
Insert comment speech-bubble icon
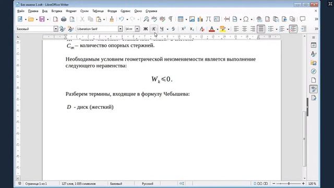pyautogui.click(x=303, y=19)
